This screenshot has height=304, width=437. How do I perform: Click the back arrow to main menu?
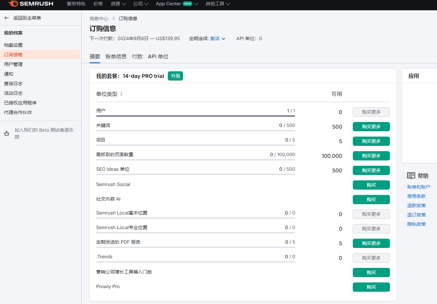tap(7, 18)
